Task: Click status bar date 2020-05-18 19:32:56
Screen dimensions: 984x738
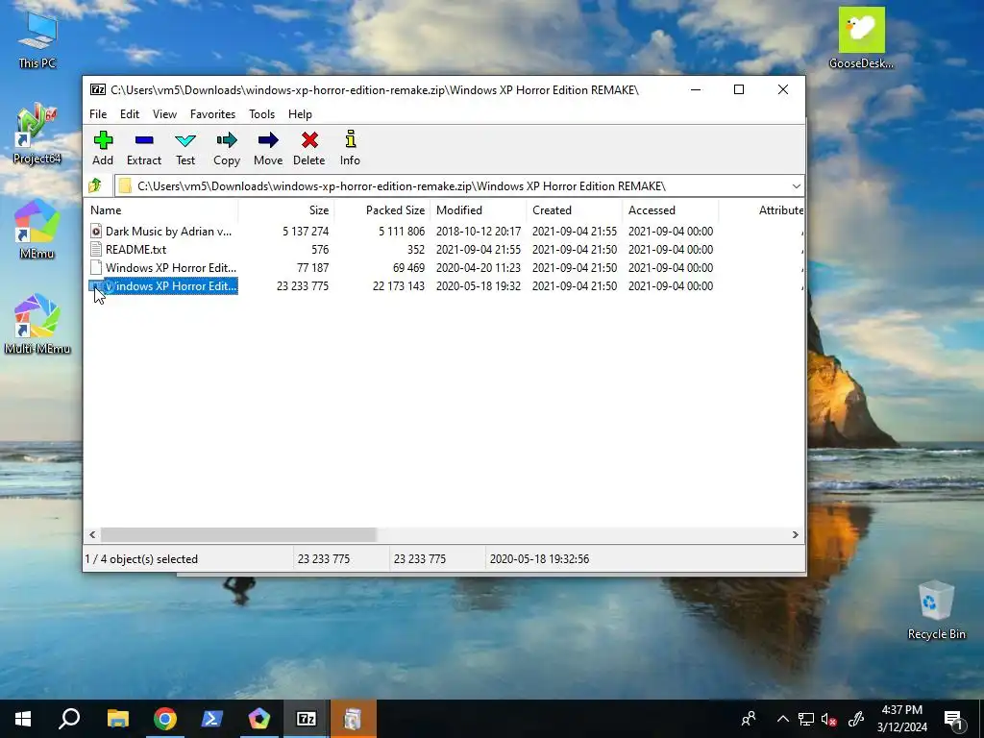Action: point(539,559)
